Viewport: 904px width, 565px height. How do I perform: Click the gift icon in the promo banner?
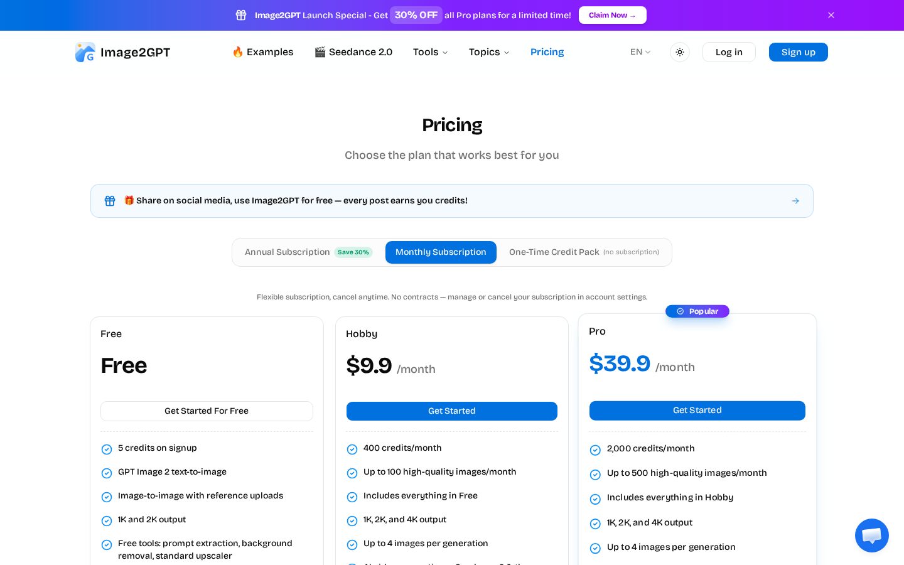[x=241, y=15]
